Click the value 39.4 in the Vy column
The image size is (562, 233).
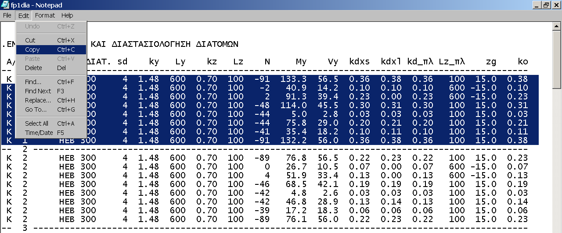[328, 97]
